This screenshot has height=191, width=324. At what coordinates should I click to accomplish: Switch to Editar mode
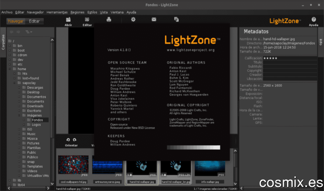pyautogui.click(x=34, y=21)
